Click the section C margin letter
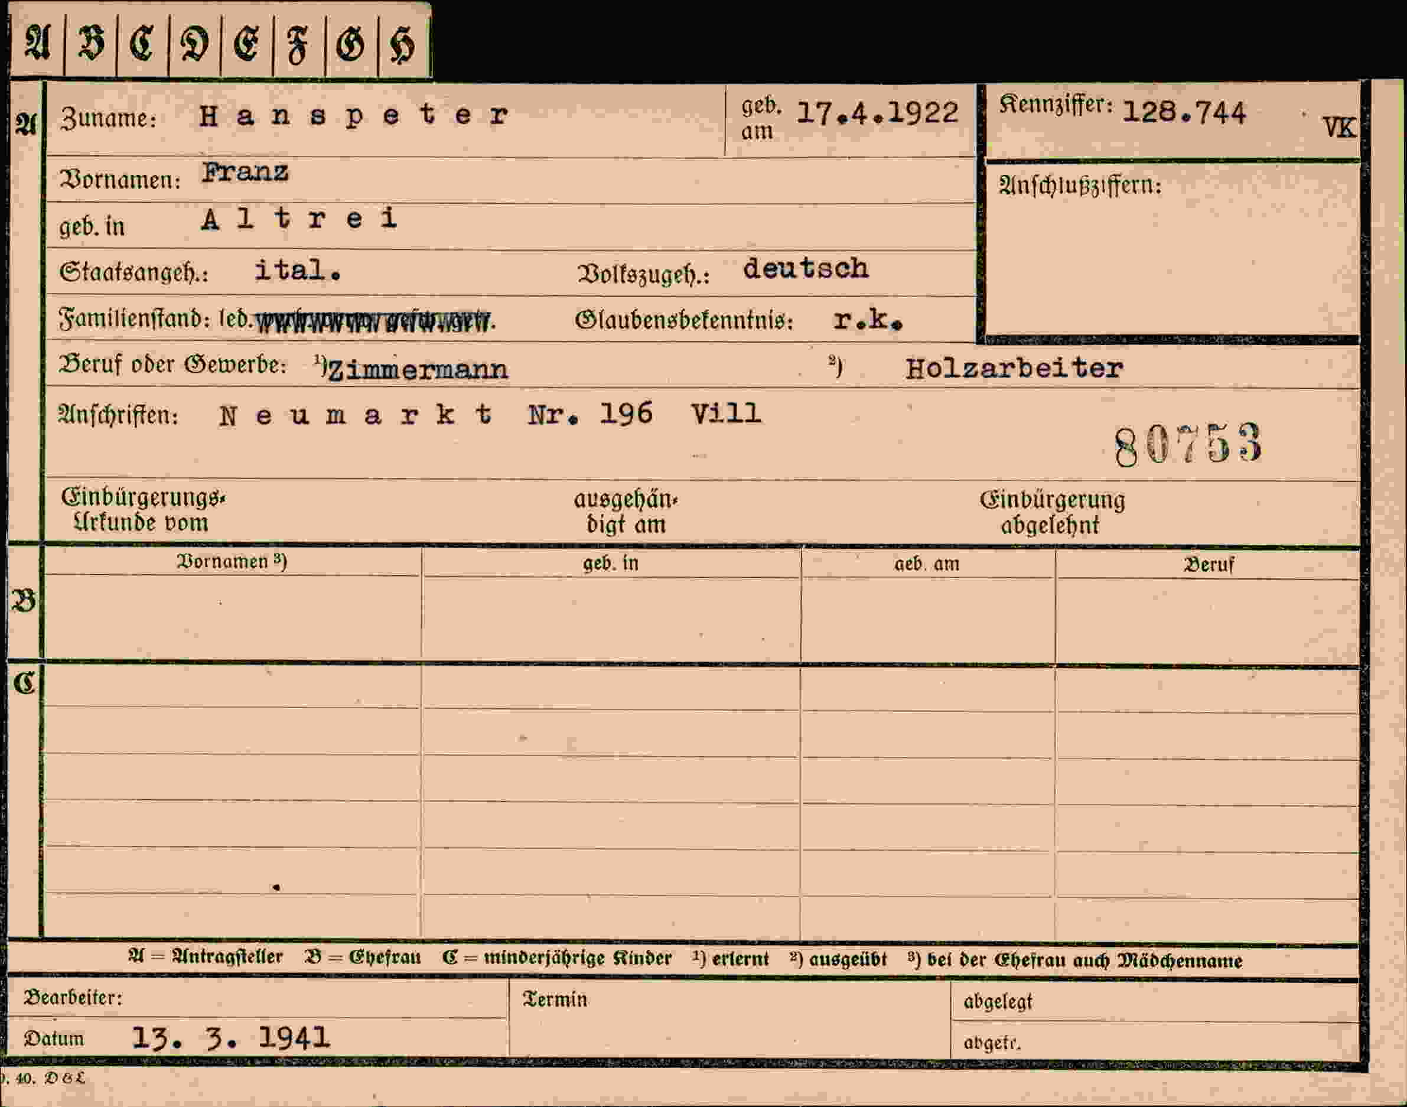 [x=25, y=683]
